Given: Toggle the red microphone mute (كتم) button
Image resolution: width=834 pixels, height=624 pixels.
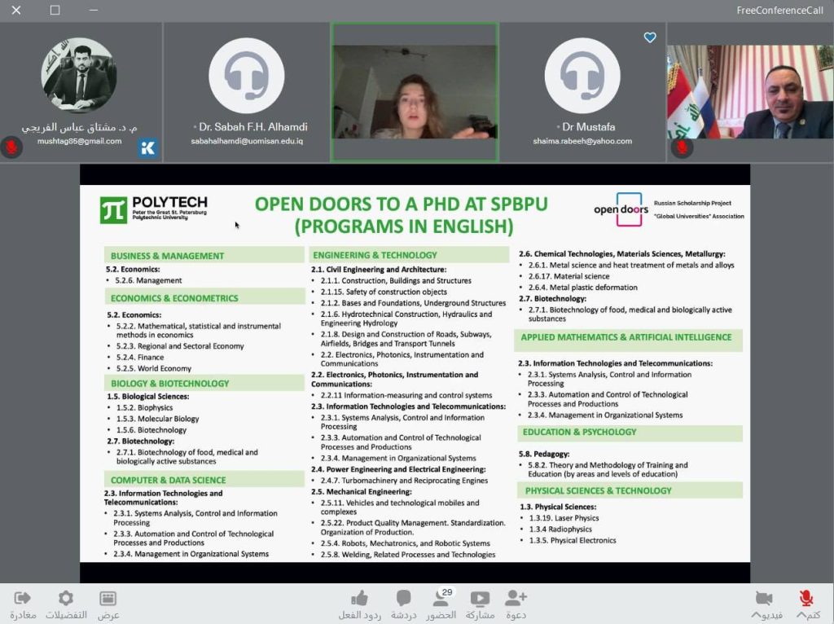Looking at the screenshot, I should point(805,599).
